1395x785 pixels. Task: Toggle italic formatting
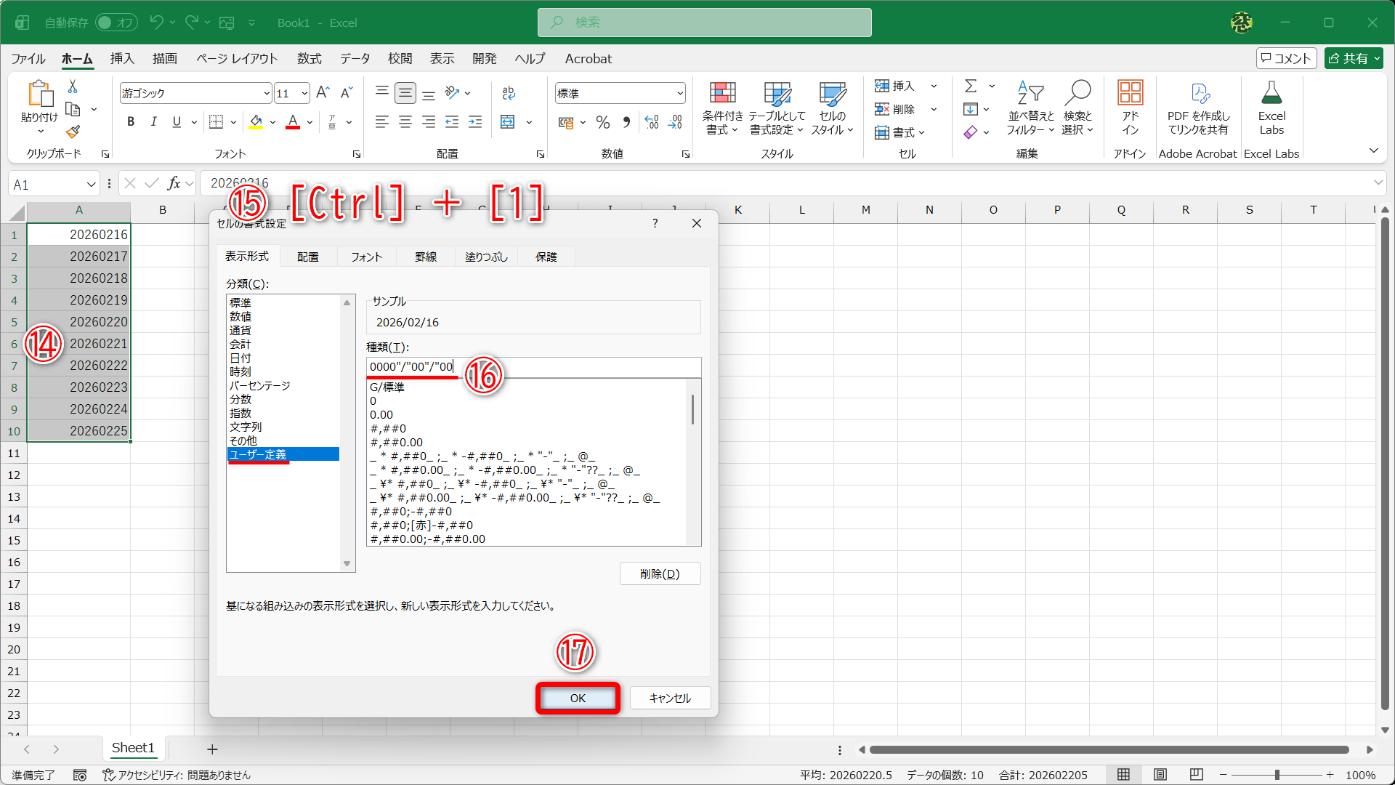pyautogui.click(x=153, y=121)
